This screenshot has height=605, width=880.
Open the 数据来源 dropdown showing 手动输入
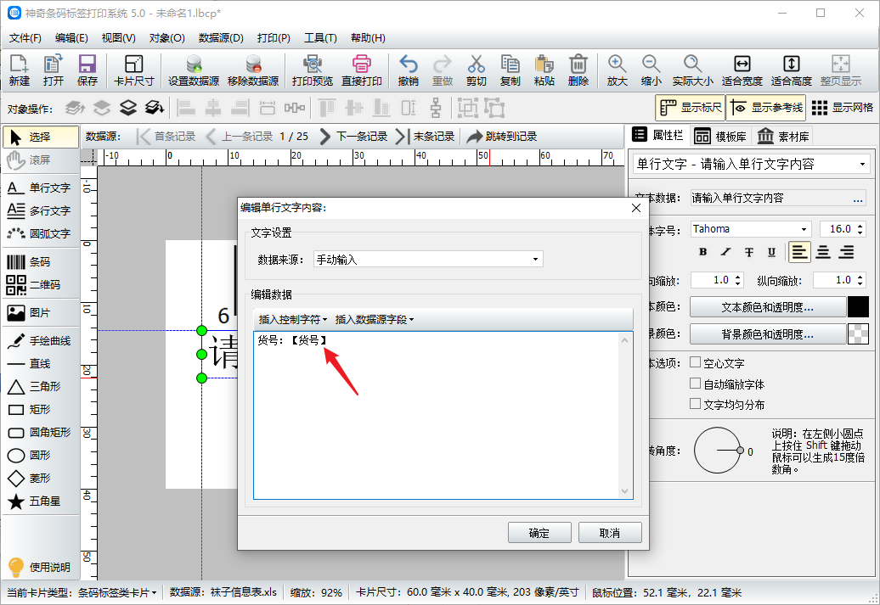click(x=428, y=260)
